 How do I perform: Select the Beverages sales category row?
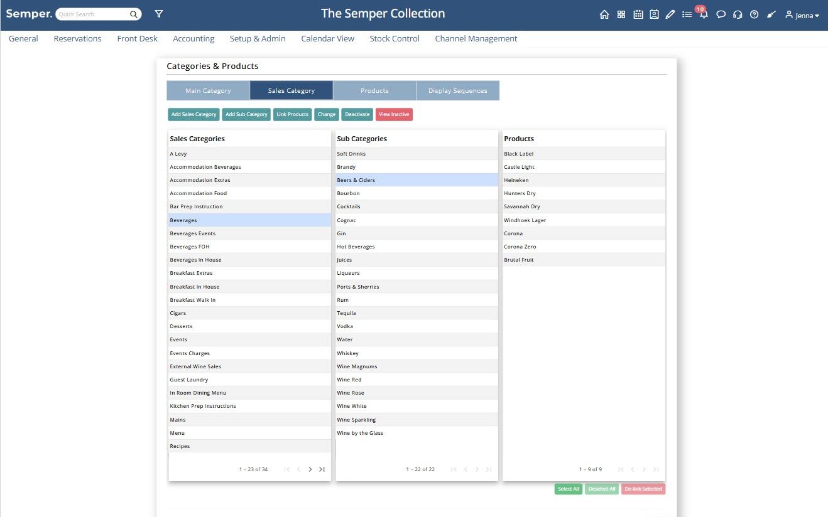[x=250, y=220]
